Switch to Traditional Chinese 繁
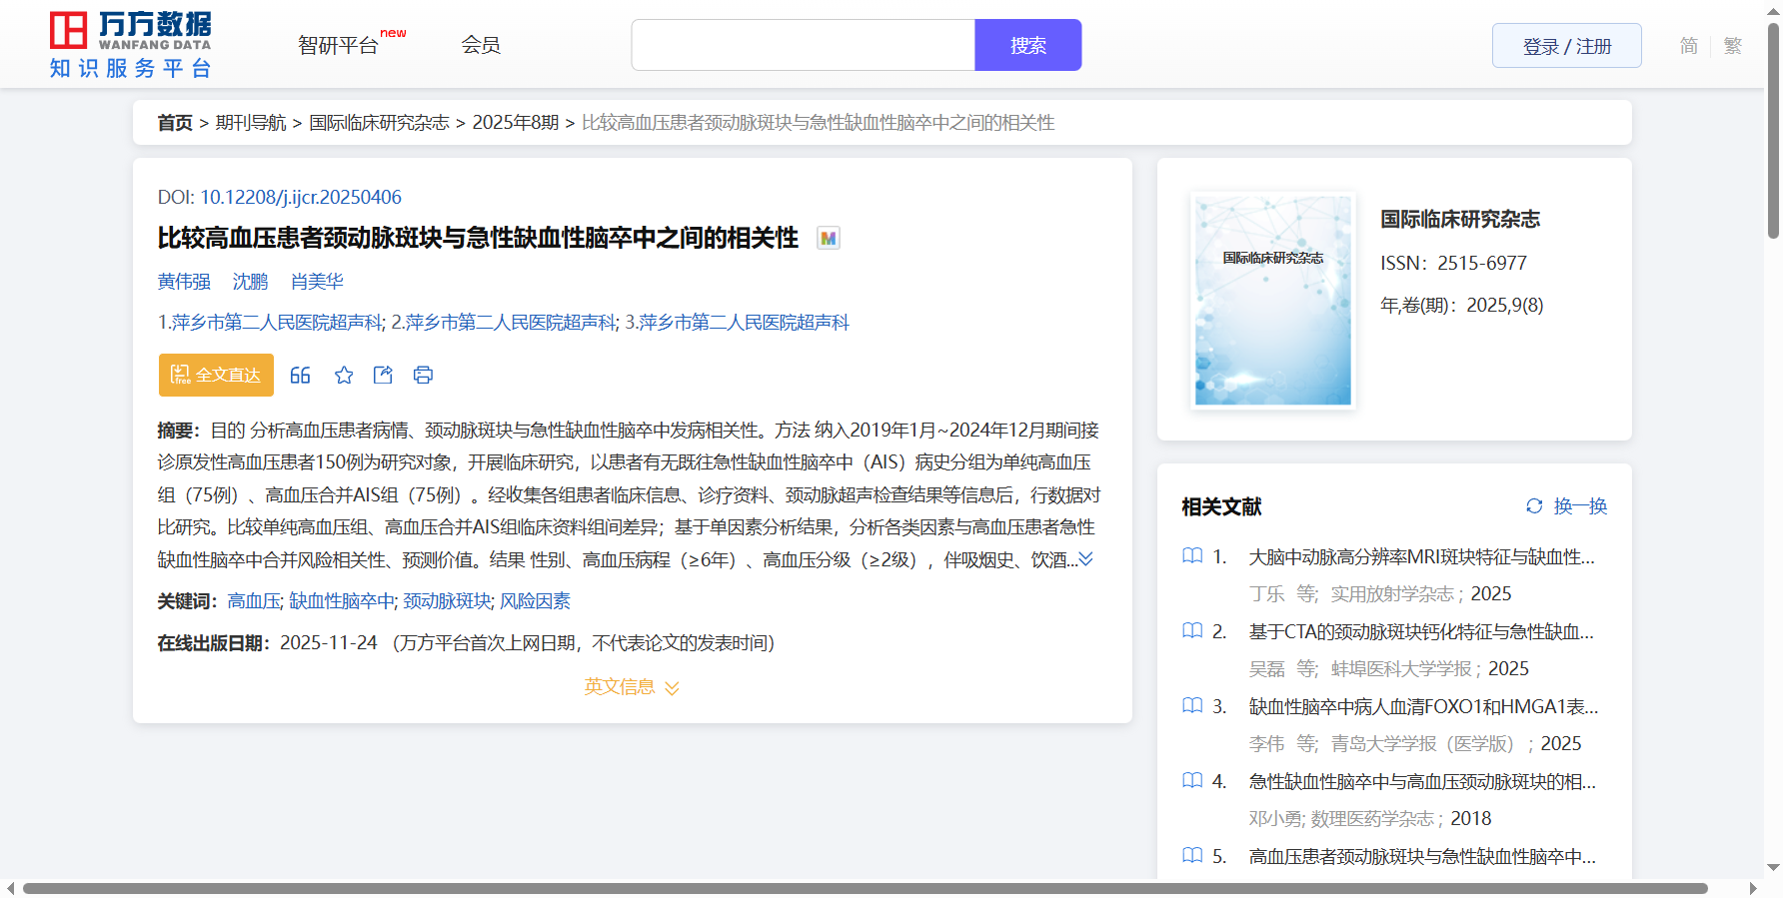The width and height of the screenshot is (1783, 898). pos(1733,46)
